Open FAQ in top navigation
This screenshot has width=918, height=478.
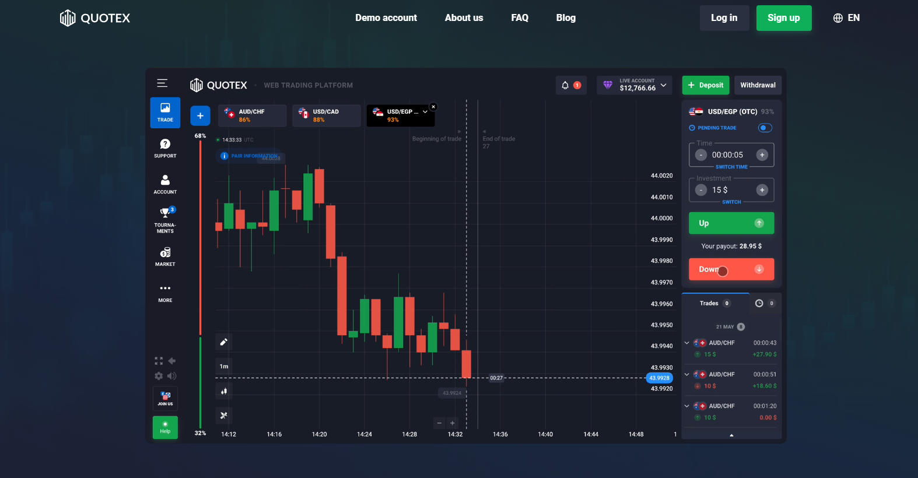(520, 17)
